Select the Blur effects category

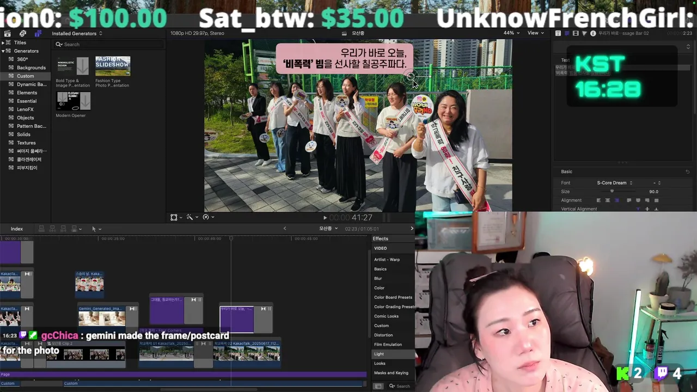378,278
